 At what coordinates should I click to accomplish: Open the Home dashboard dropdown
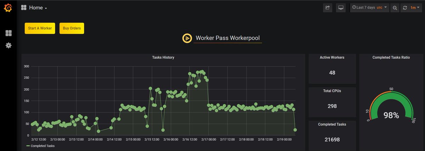pos(38,7)
